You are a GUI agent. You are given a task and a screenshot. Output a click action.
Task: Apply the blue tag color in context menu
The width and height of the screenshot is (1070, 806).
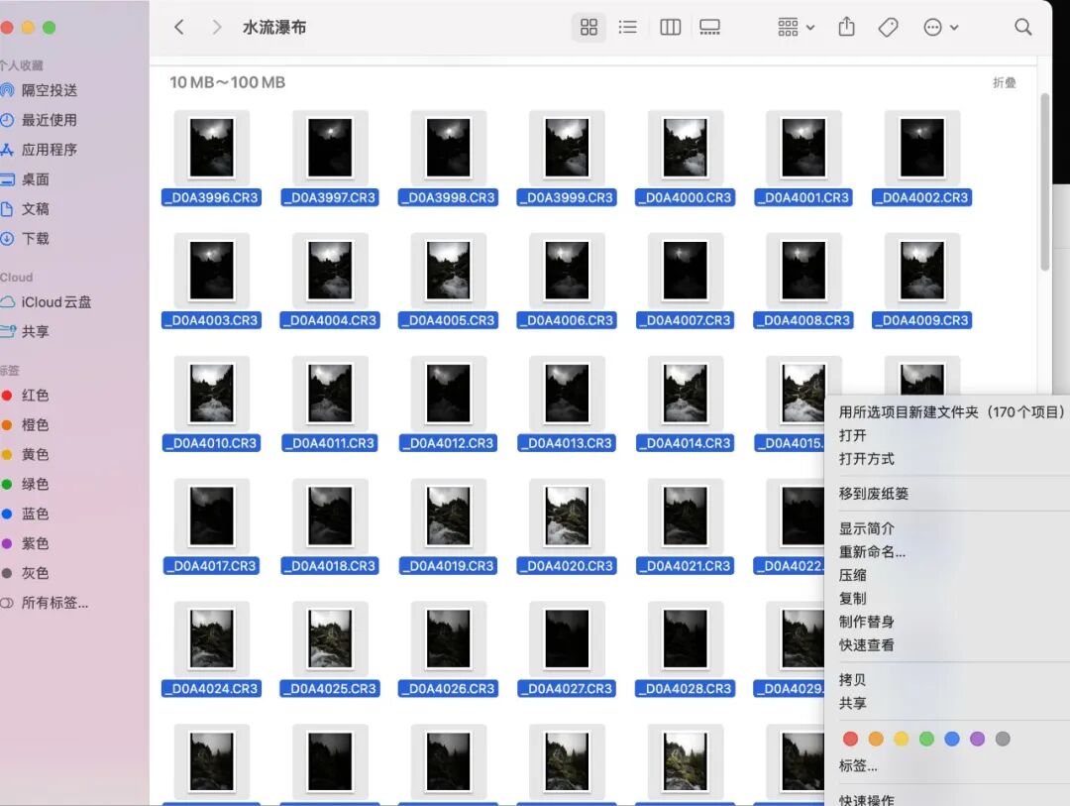[x=952, y=739]
